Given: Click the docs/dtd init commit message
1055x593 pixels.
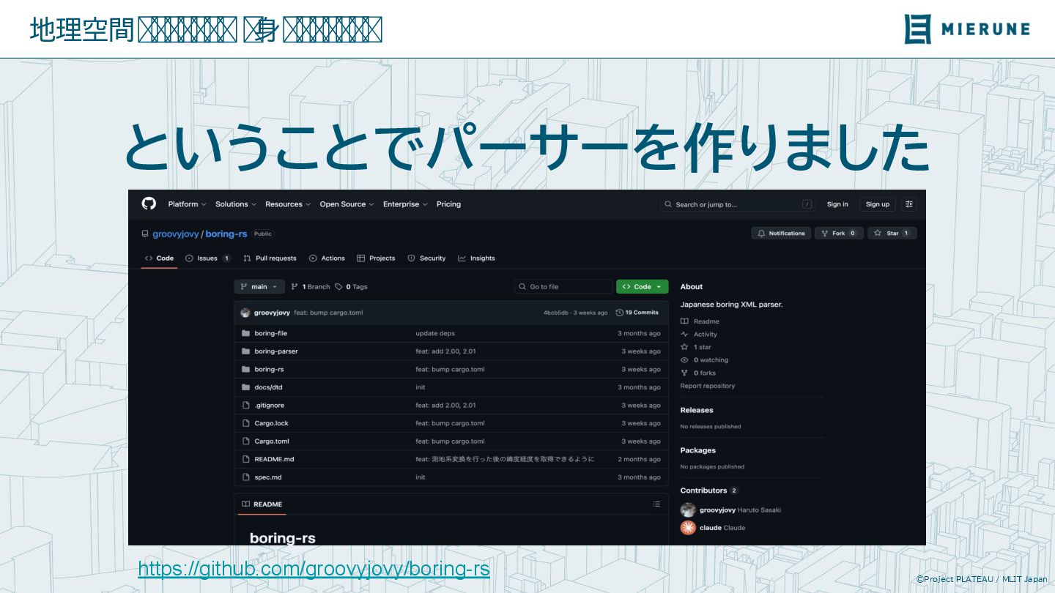Looking at the screenshot, I should (421, 387).
